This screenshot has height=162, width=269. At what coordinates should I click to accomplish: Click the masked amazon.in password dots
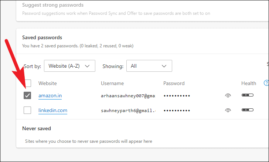(177, 96)
